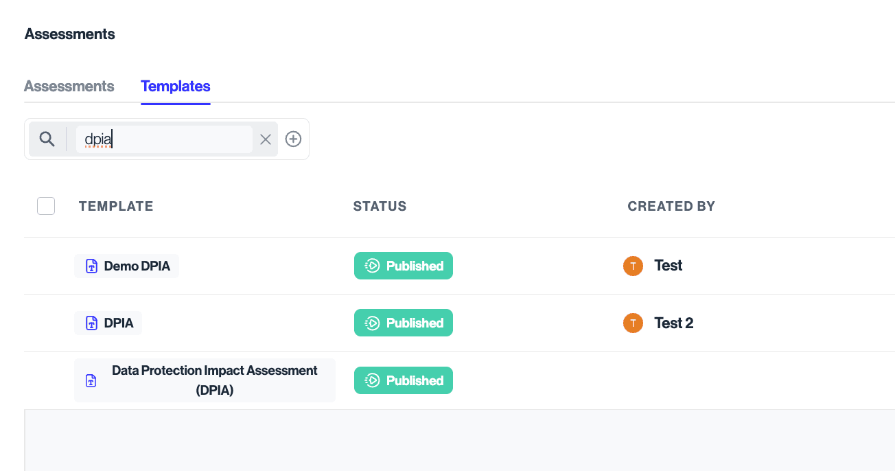Image resolution: width=895 pixels, height=471 pixels.
Task: Clear the dpia search text with X
Action: coord(266,139)
